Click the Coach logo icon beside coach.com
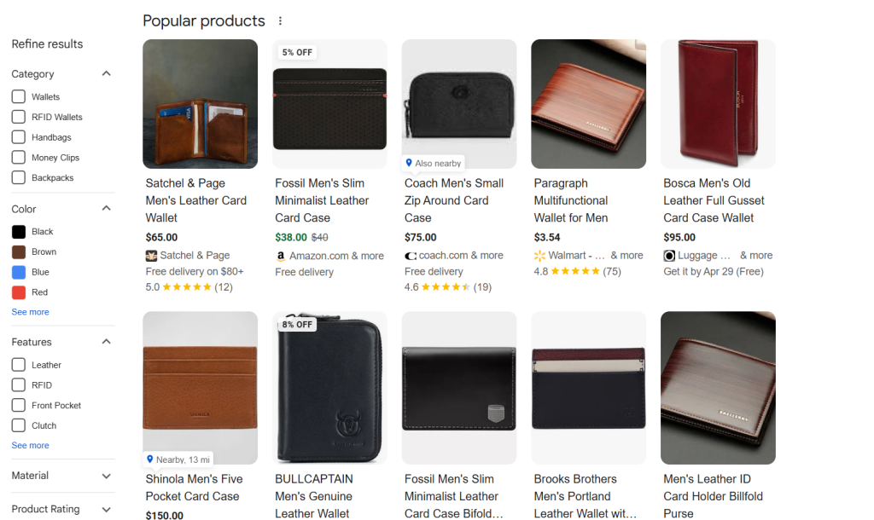874x520 pixels. tap(411, 255)
